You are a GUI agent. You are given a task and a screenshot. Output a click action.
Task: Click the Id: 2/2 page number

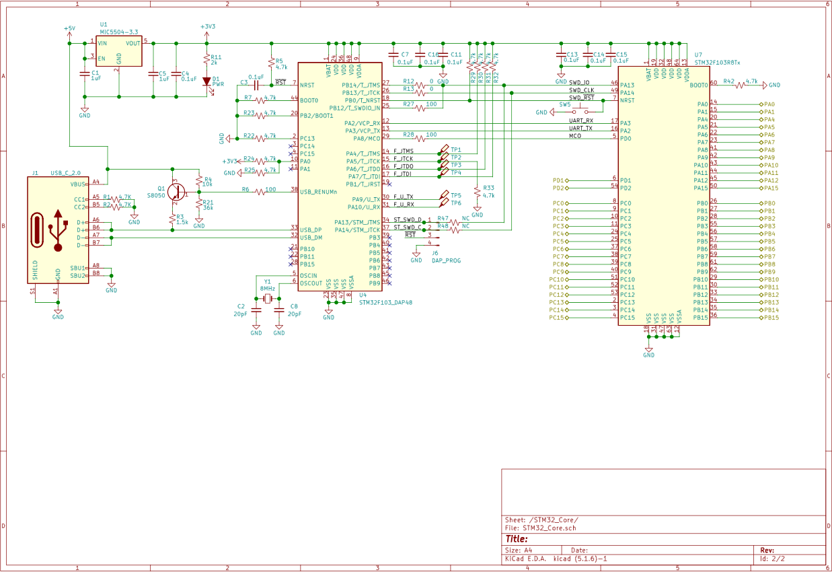tap(772, 559)
